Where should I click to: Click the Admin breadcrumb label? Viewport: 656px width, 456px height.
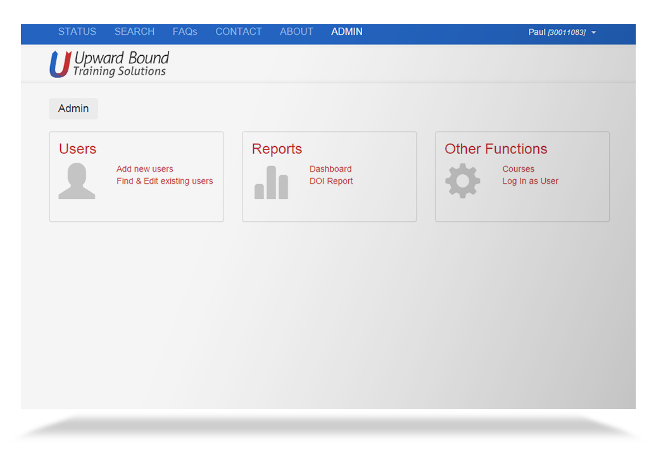[73, 109]
